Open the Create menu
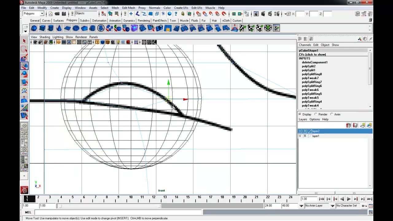393x221 pixels. tap(54, 8)
